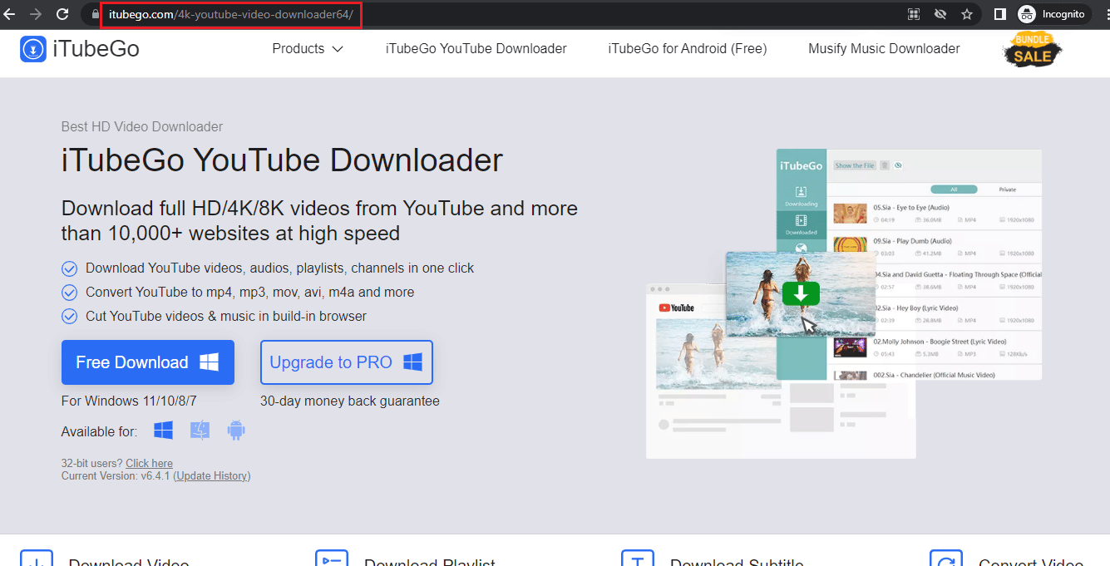Reload the current iTubeGo page
The height and width of the screenshot is (566, 1110).
click(x=62, y=14)
